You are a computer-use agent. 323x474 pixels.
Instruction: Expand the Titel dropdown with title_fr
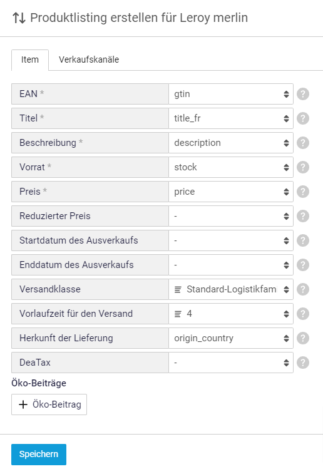(231, 118)
